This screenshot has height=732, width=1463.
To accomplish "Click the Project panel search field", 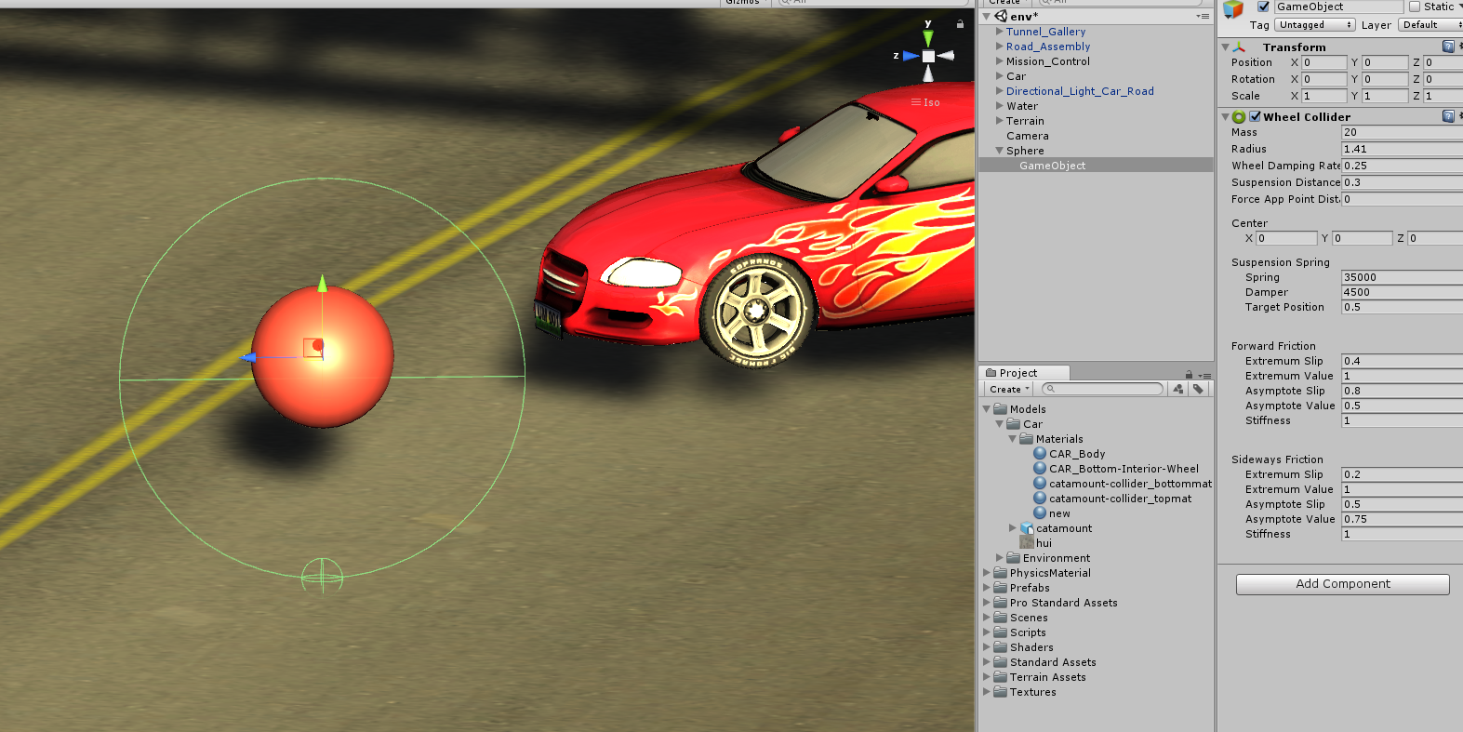I will (x=1102, y=389).
